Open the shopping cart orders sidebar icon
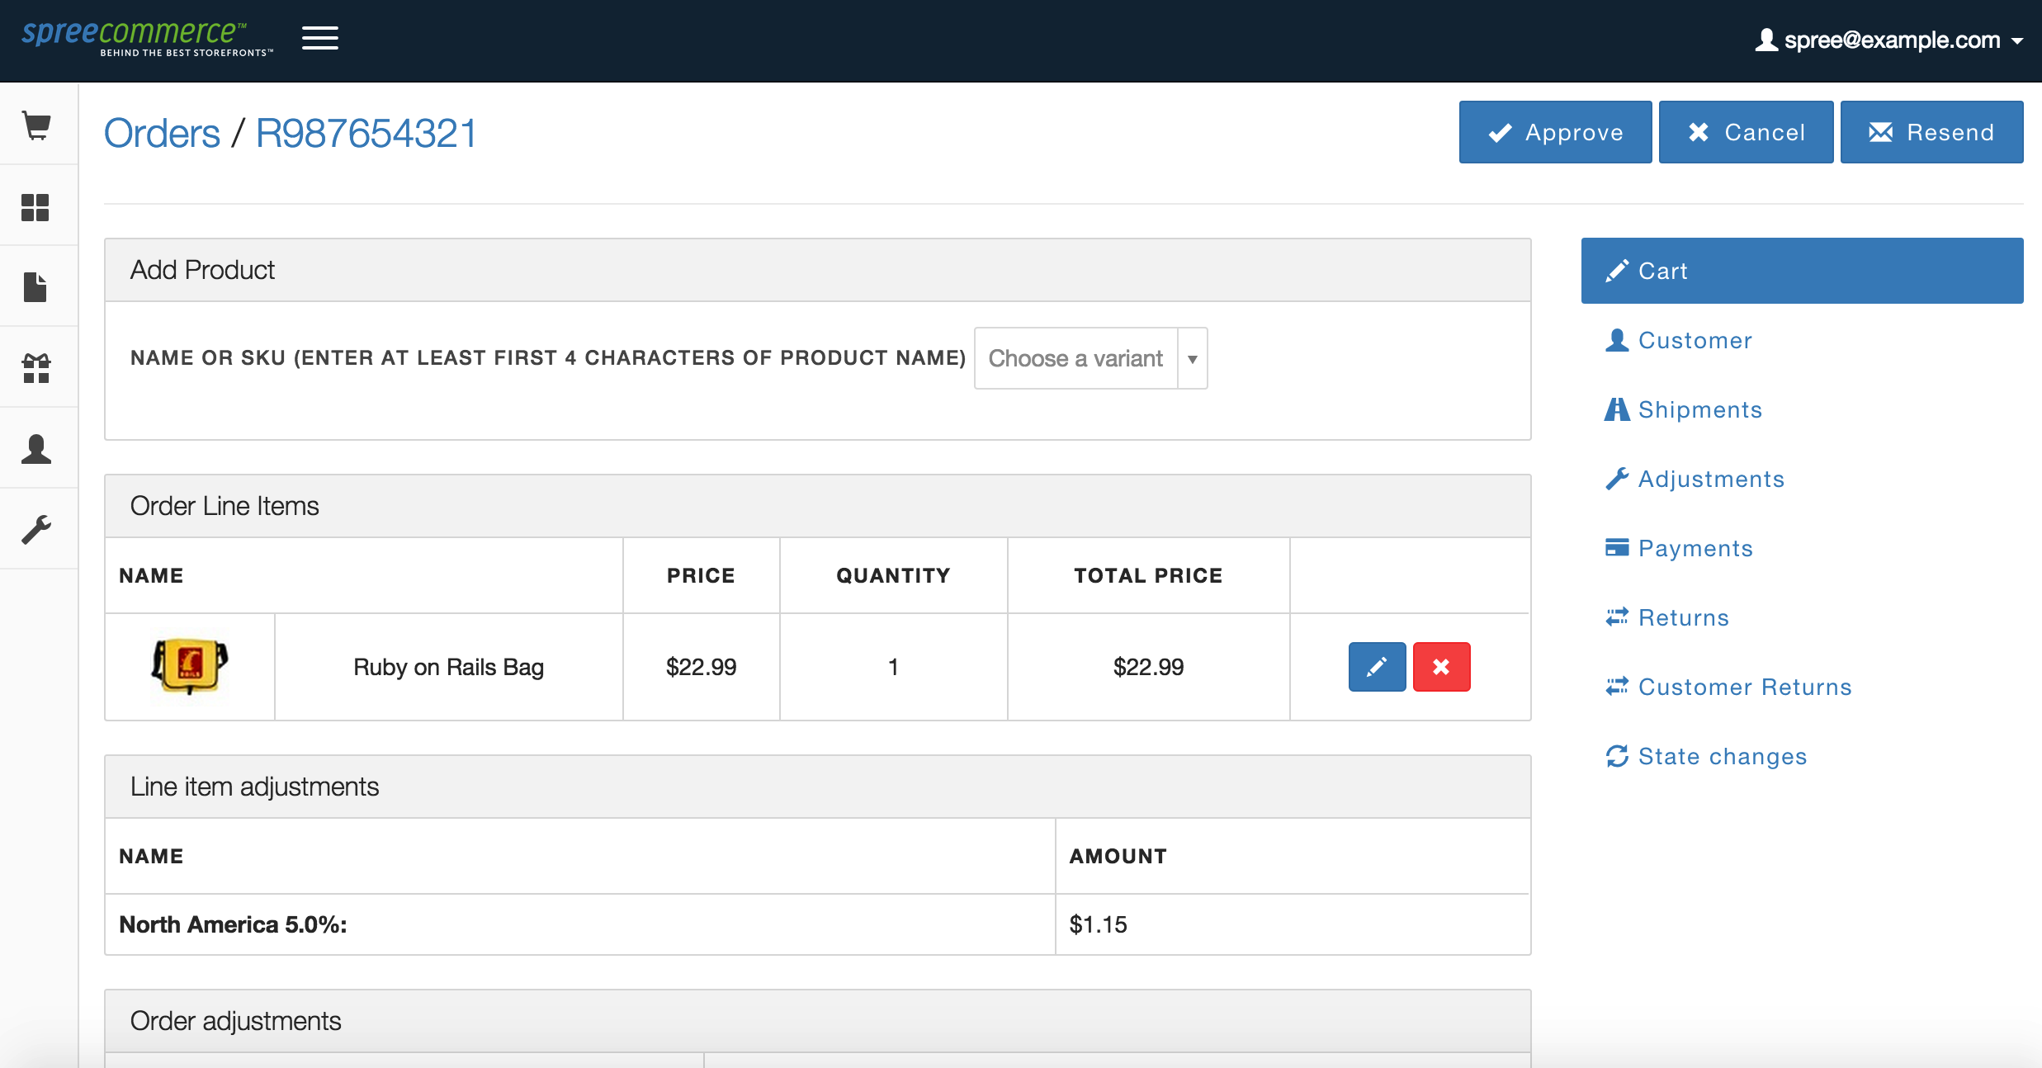This screenshot has height=1068, width=2042. tap(36, 125)
